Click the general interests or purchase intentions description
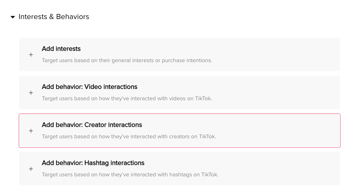The width and height of the screenshot is (358, 196). [x=127, y=61]
